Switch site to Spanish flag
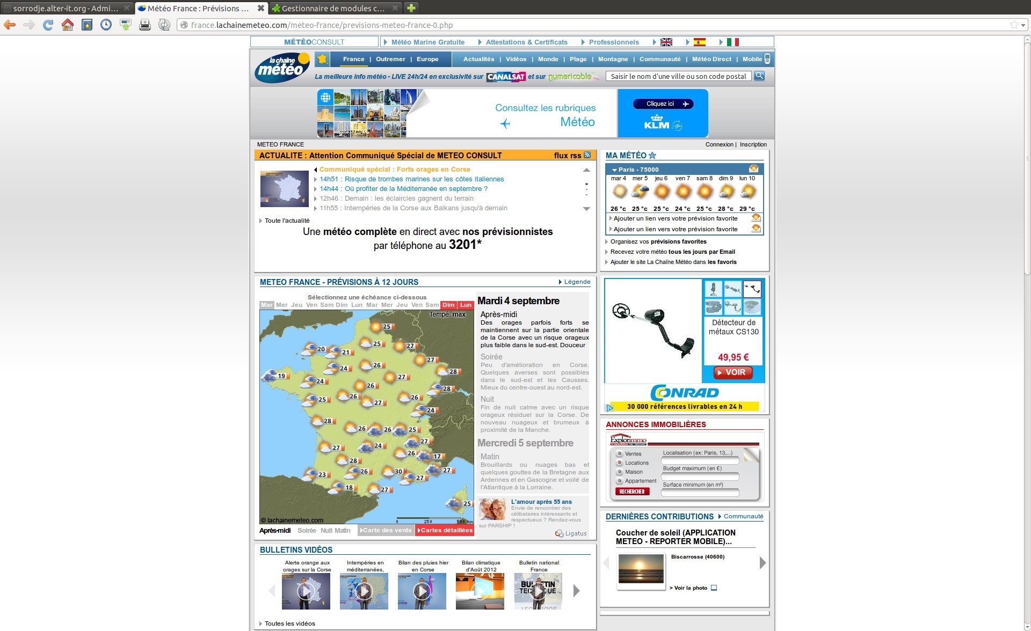 (700, 42)
